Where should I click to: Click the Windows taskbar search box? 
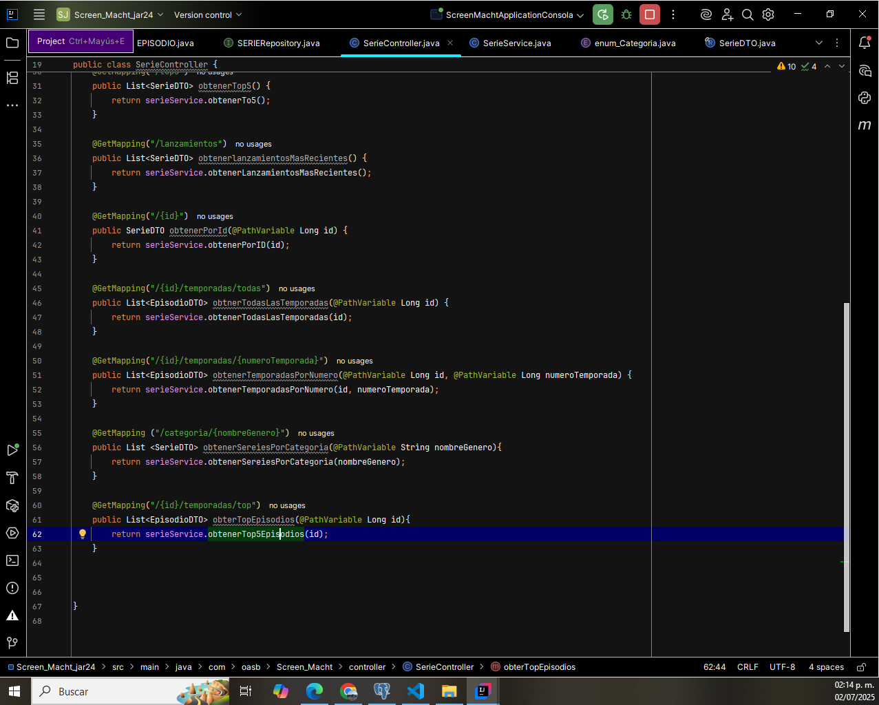(131, 691)
